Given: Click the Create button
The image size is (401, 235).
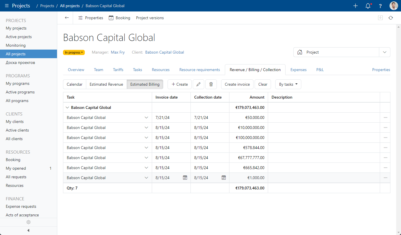Looking at the screenshot, I should tap(180, 84).
